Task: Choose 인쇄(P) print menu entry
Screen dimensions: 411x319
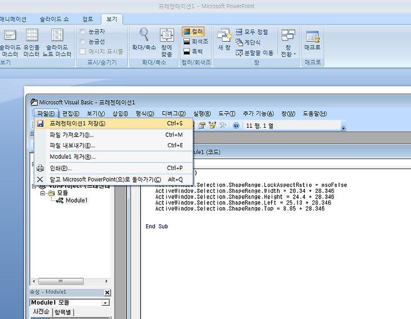Action: 114,168
